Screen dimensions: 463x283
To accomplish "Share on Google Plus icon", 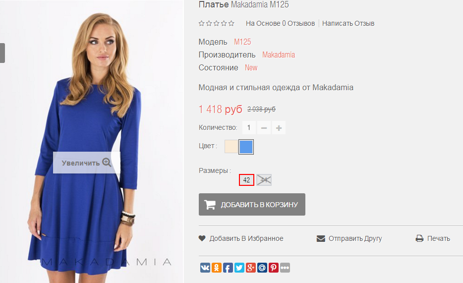I will (x=251, y=268).
